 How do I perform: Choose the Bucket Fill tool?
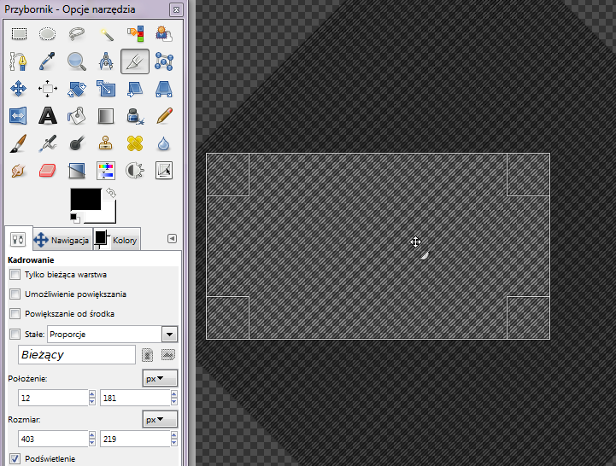[77, 115]
